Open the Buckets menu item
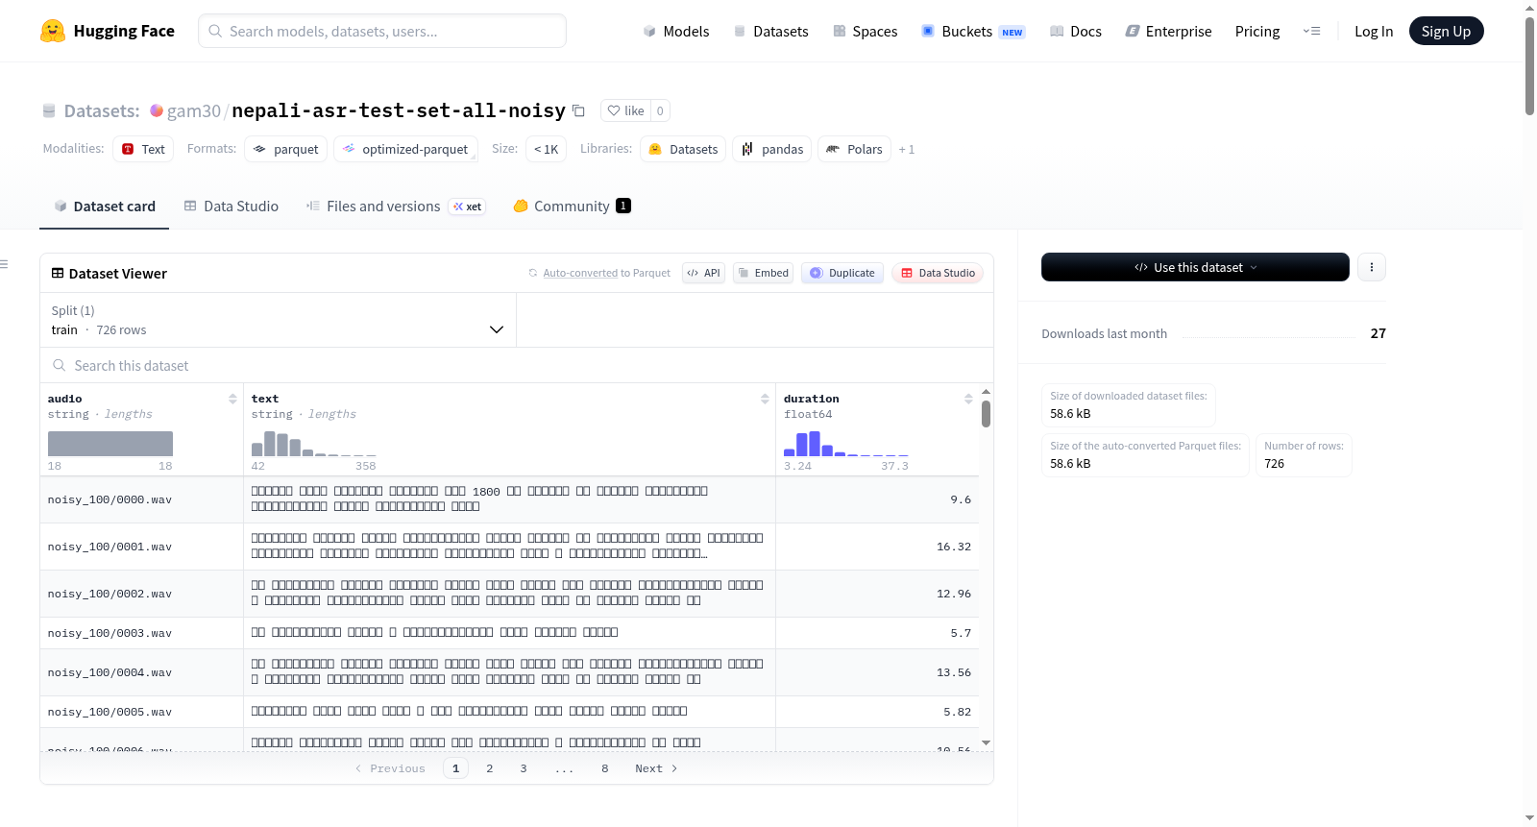Viewport: 1537px width, 827px height. (x=973, y=31)
